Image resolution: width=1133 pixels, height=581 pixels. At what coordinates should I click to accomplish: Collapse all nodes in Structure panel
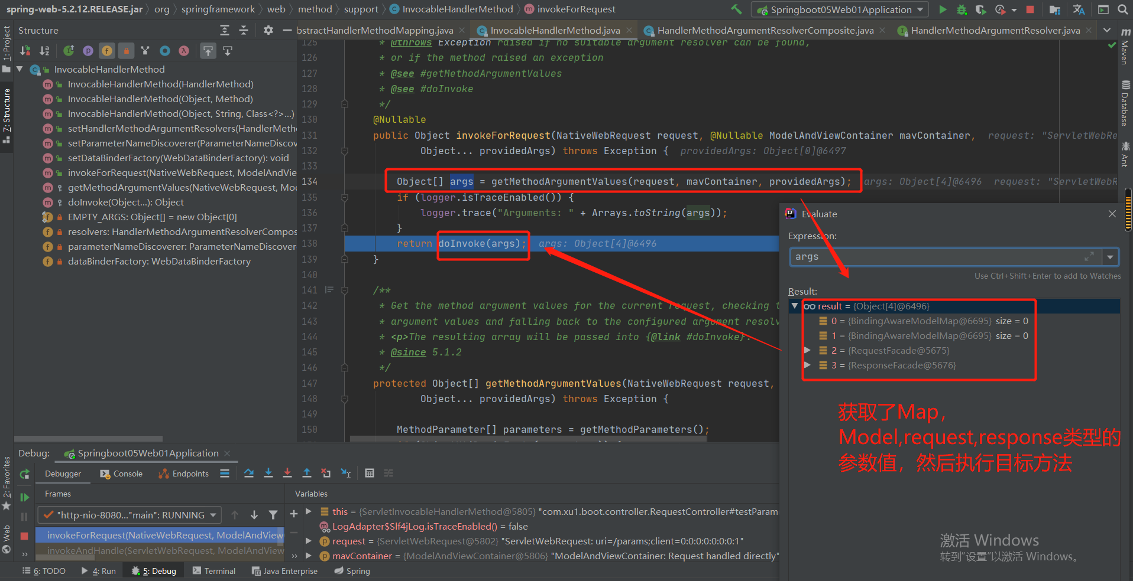[x=244, y=30]
